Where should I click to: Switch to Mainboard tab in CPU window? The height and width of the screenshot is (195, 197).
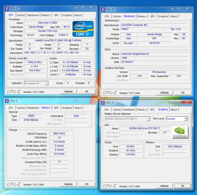click(33, 15)
